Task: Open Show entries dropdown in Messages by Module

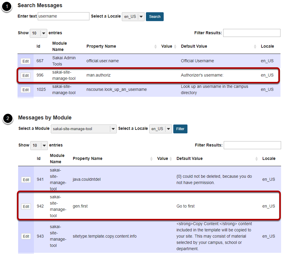Action: [x=39, y=146]
